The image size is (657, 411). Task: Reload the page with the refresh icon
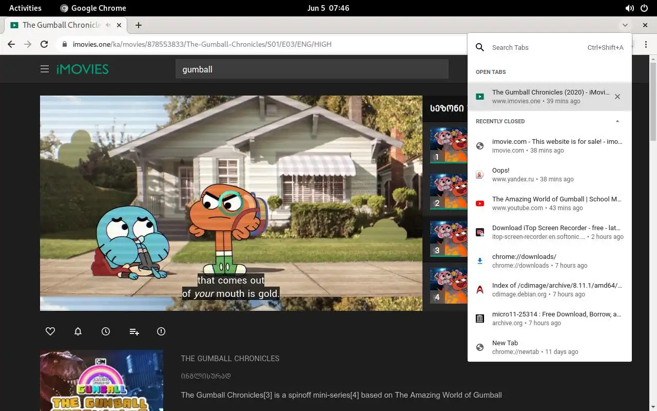(x=44, y=44)
